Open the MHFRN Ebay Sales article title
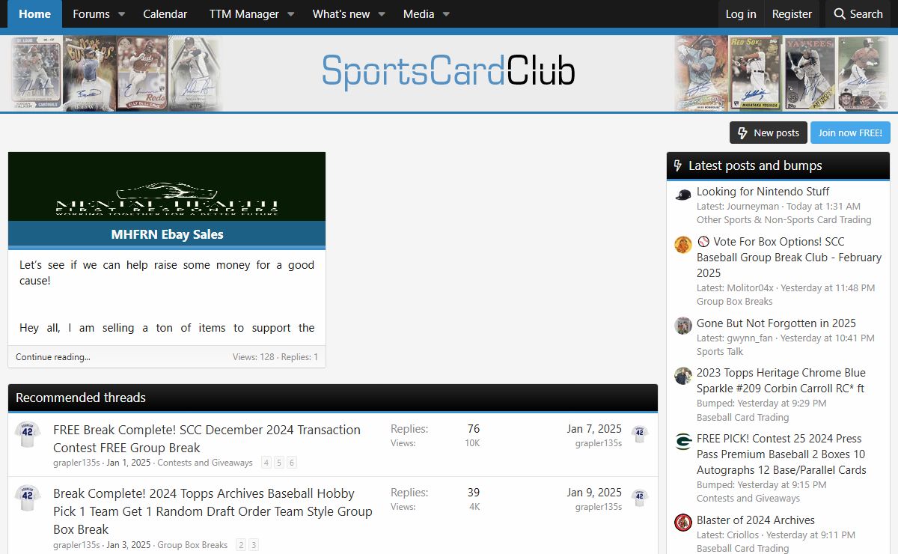Image resolution: width=898 pixels, height=554 pixels. click(x=167, y=234)
